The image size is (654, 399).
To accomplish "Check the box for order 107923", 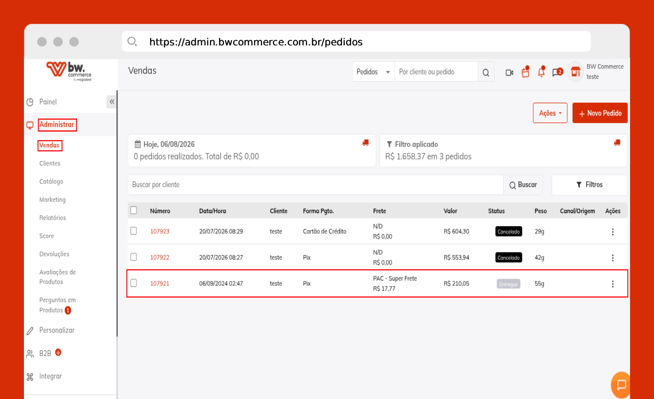I will click(x=134, y=231).
